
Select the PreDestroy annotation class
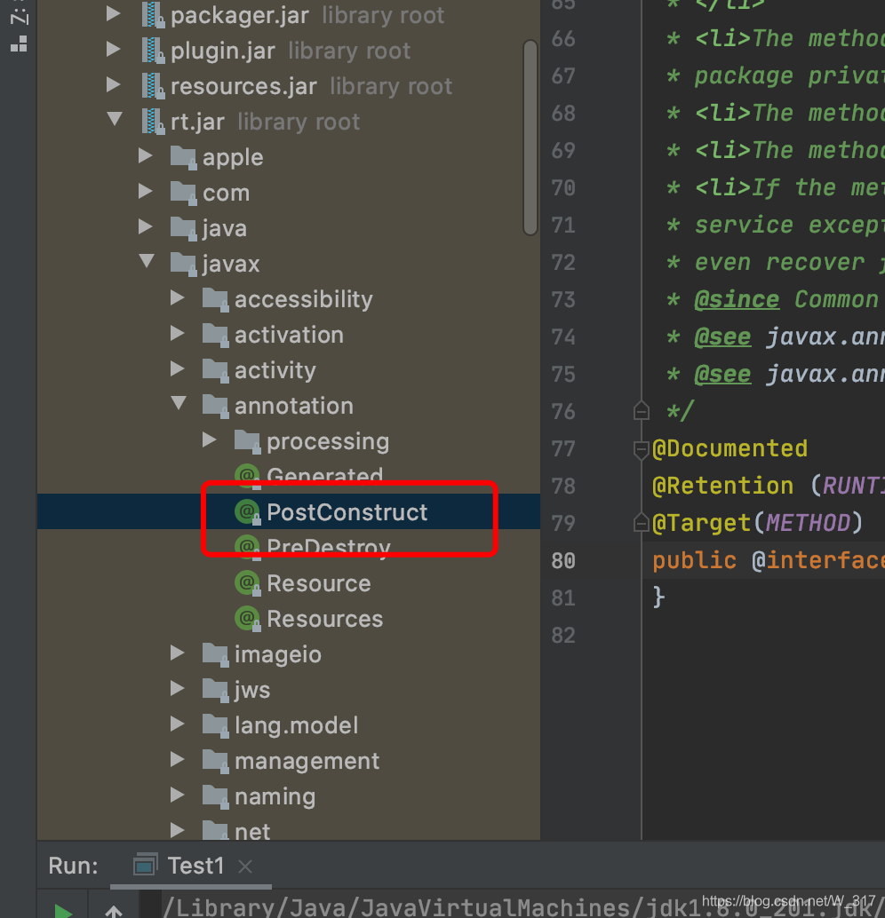(x=329, y=548)
